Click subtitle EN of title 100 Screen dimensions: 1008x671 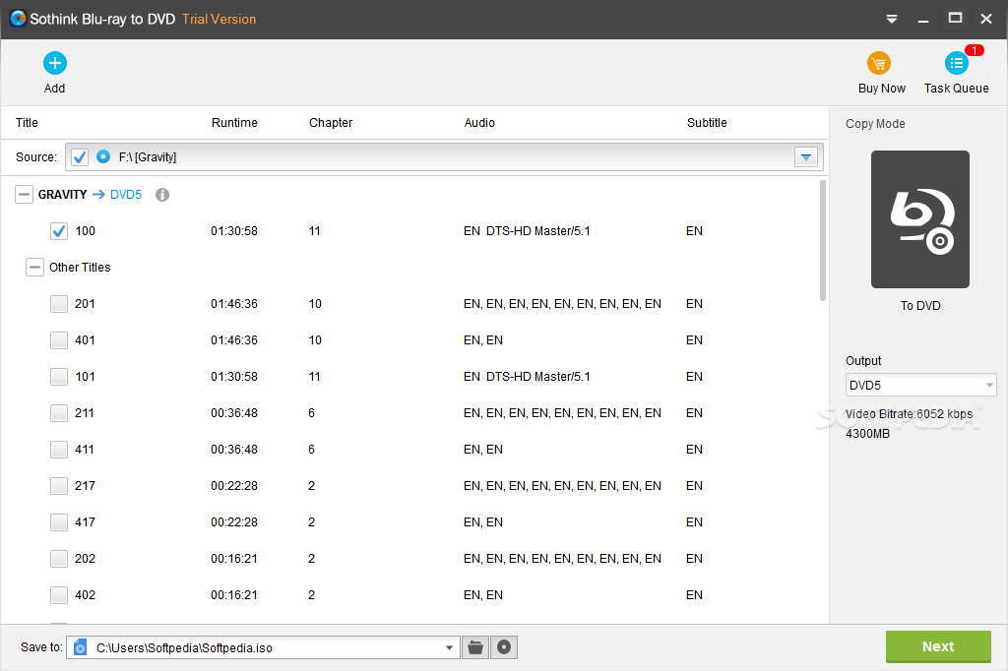[x=694, y=231]
